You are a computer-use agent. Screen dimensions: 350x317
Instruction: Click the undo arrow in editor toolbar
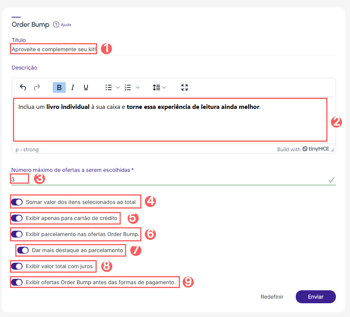click(23, 87)
